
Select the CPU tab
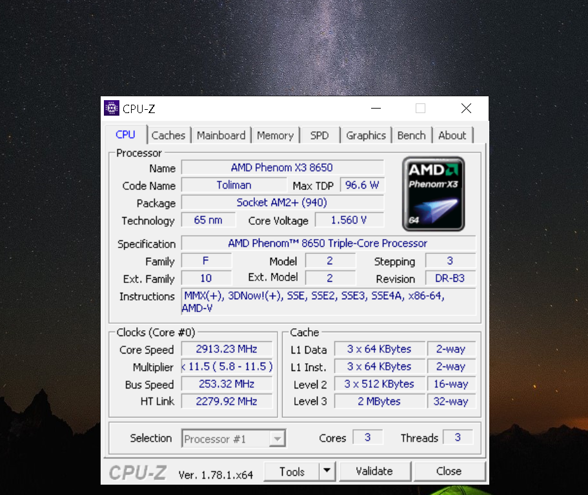pos(125,134)
